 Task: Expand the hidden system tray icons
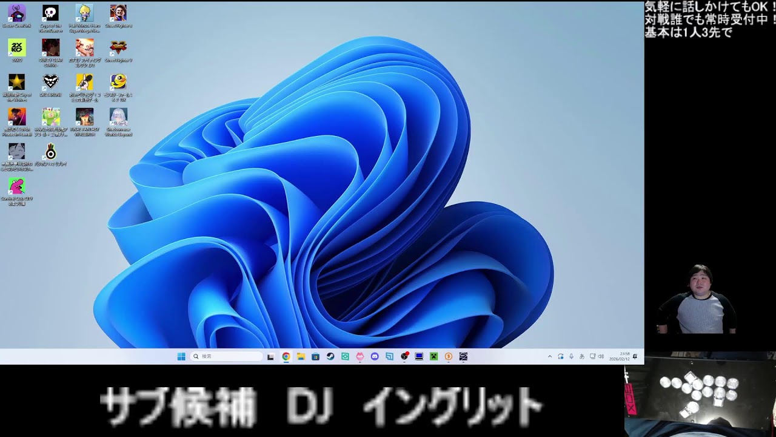[x=550, y=357]
